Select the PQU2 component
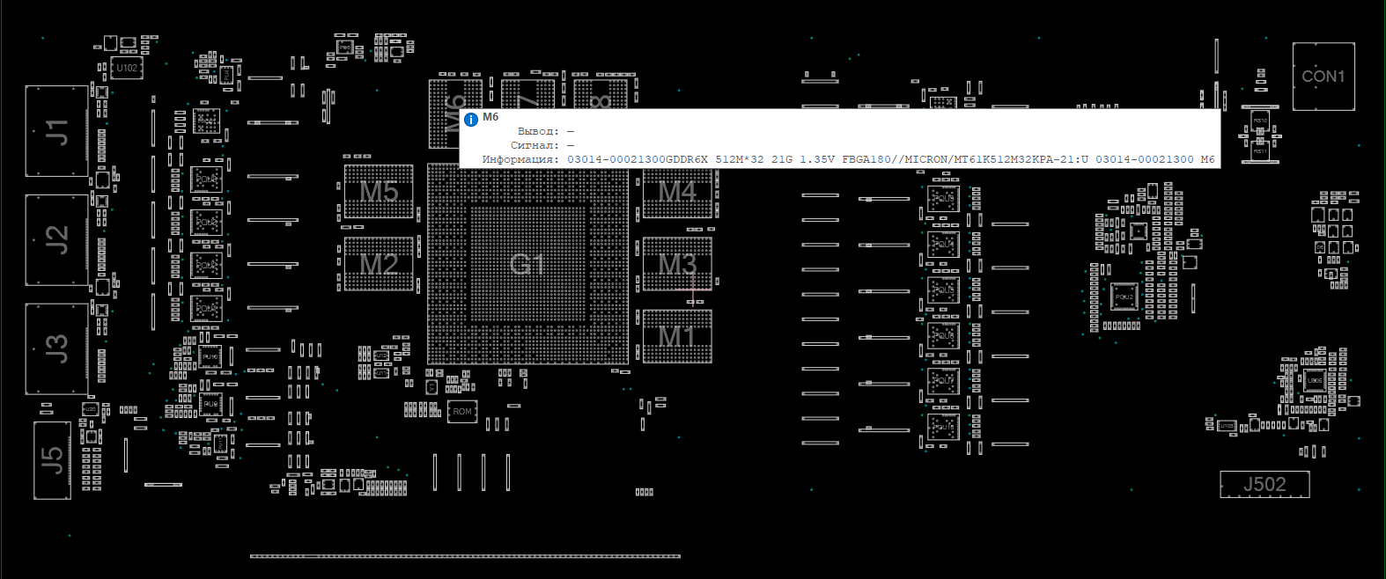The image size is (1386, 579). tap(1124, 297)
